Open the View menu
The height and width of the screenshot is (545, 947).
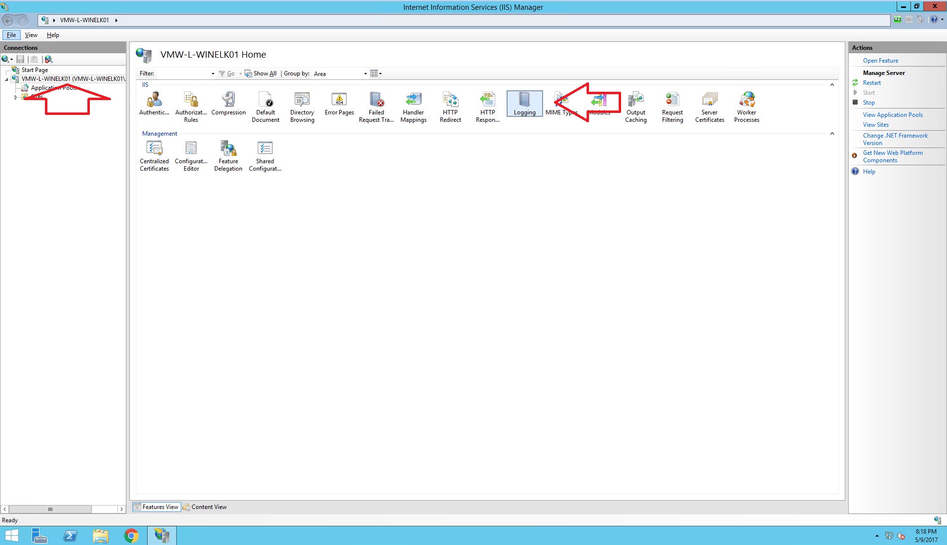tap(31, 35)
